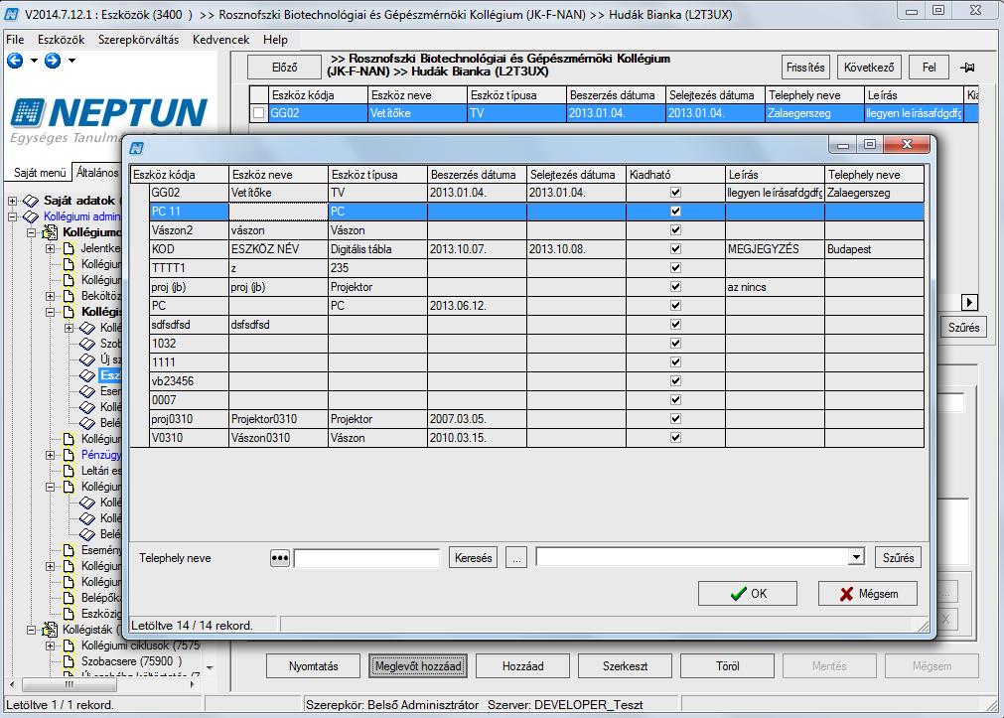Viewport: 1004px width, 718px height.
Task: Switch to the Saját menü tab
Action: click(x=40, y=172)
